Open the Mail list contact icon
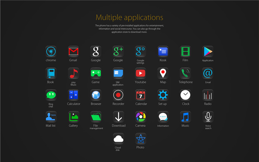This screenshot has height=162, width=259. [51, 117]
